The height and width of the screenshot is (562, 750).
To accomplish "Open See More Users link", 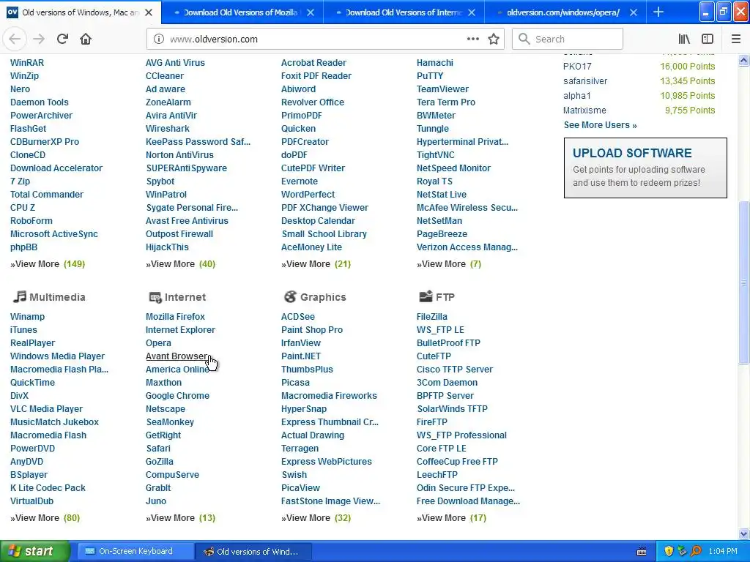I will [600, 125].
